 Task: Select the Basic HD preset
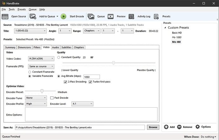pos(177,33)
